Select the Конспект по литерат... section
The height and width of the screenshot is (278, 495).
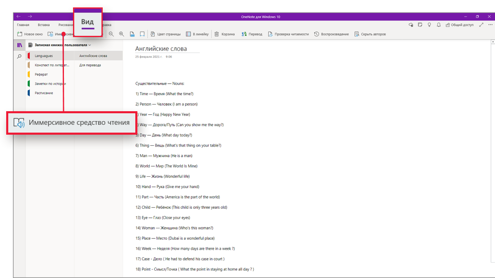(50, 65)
